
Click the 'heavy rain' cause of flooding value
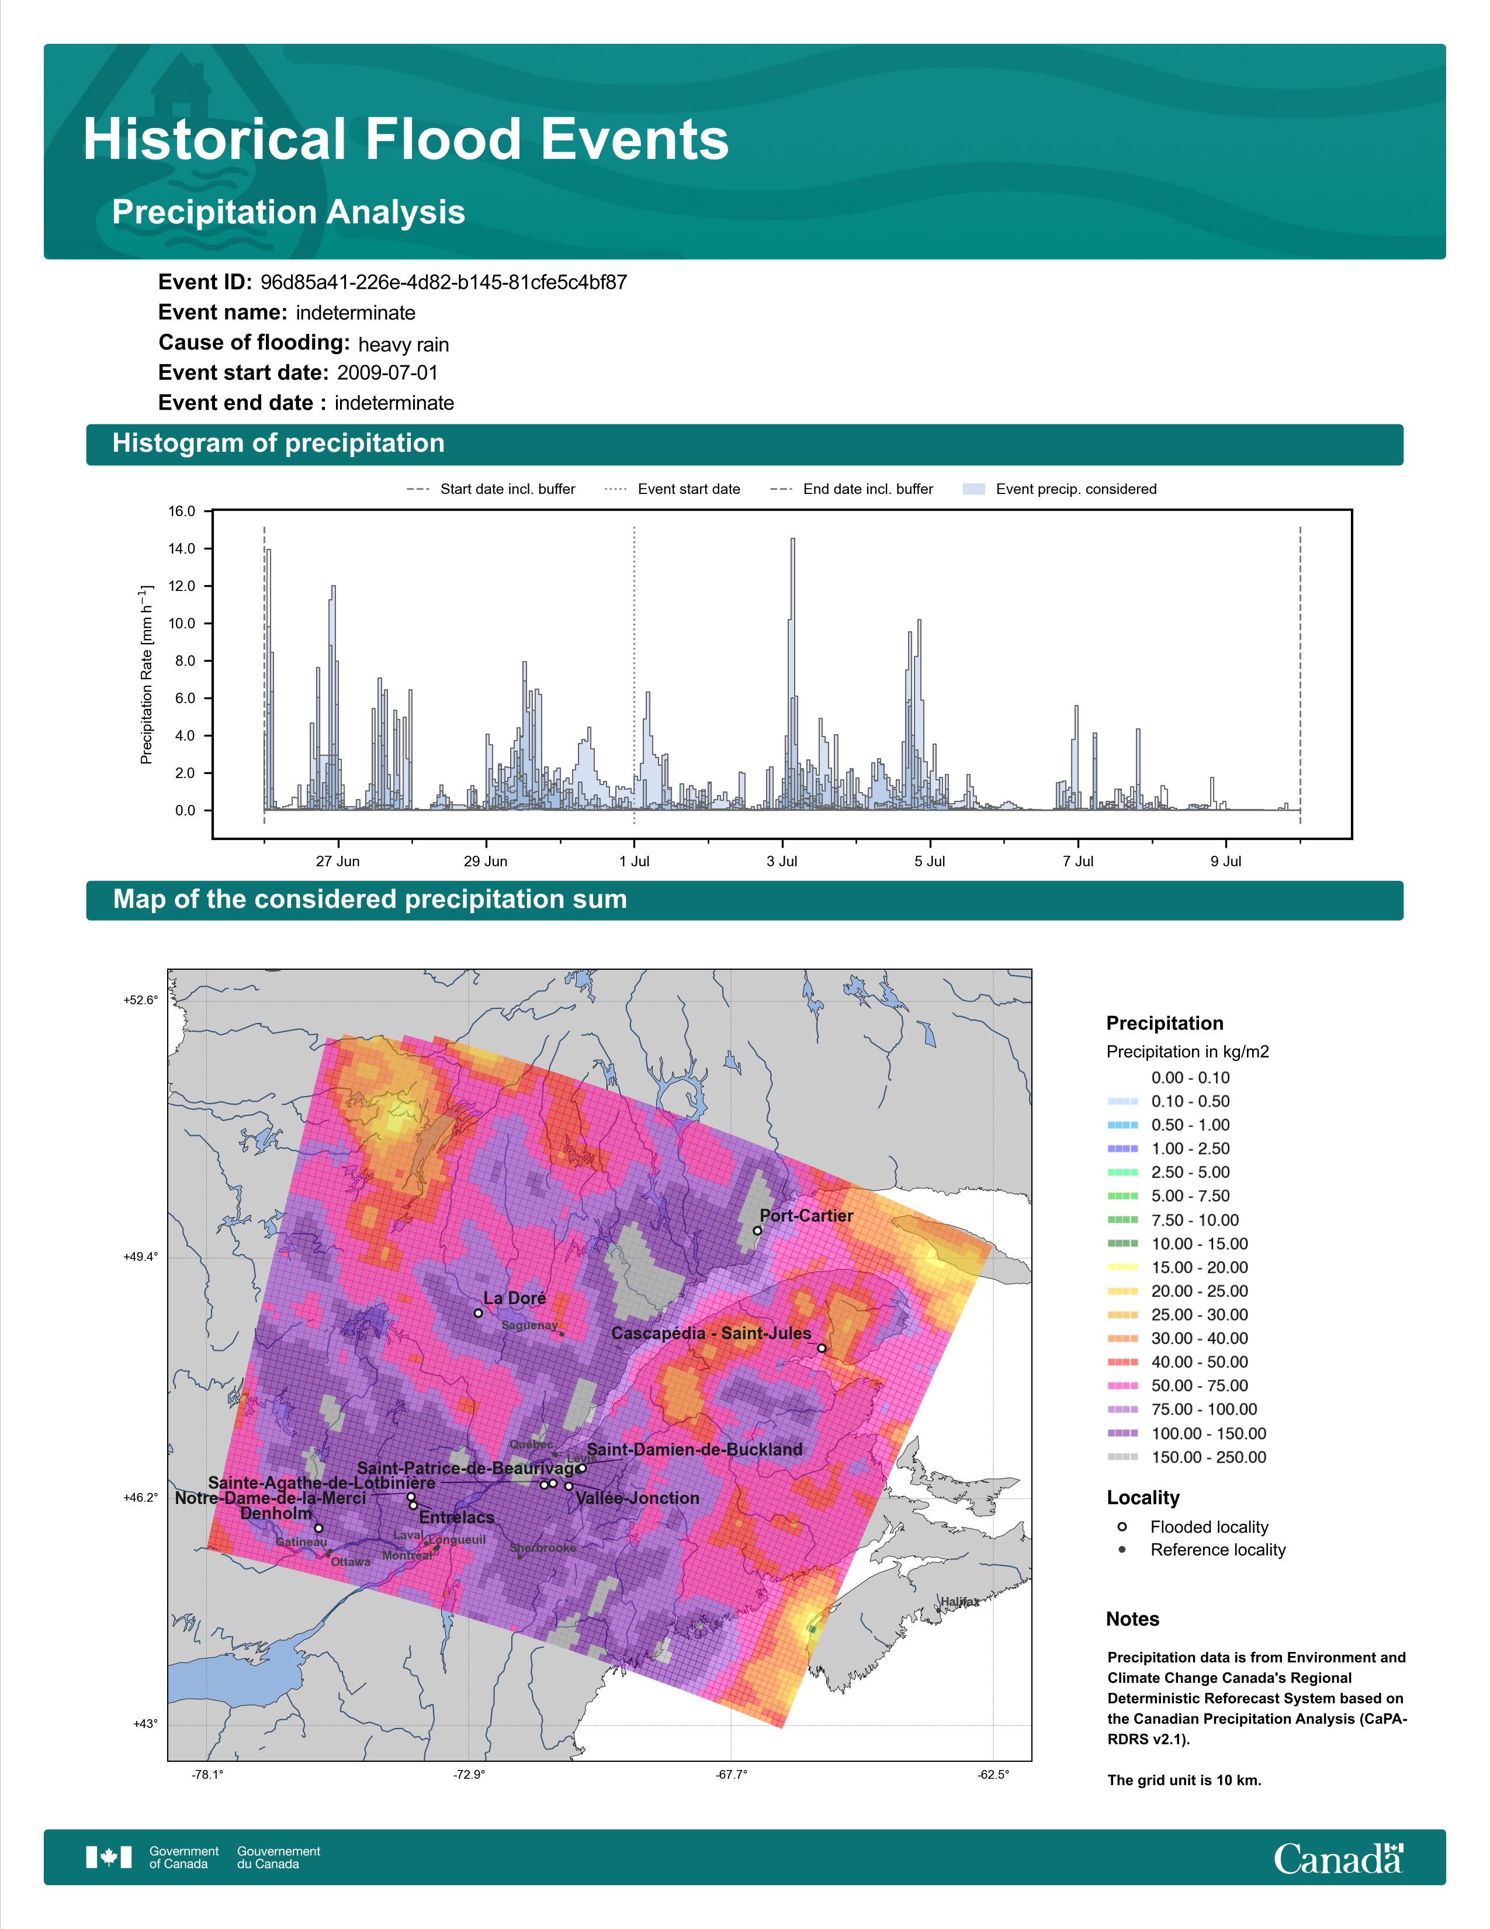(x=403, y=344)
